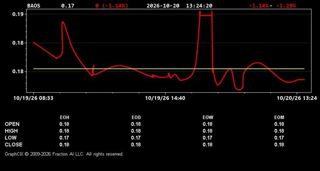Click the EOM CLOSE value 0.18

click(279, 144)
